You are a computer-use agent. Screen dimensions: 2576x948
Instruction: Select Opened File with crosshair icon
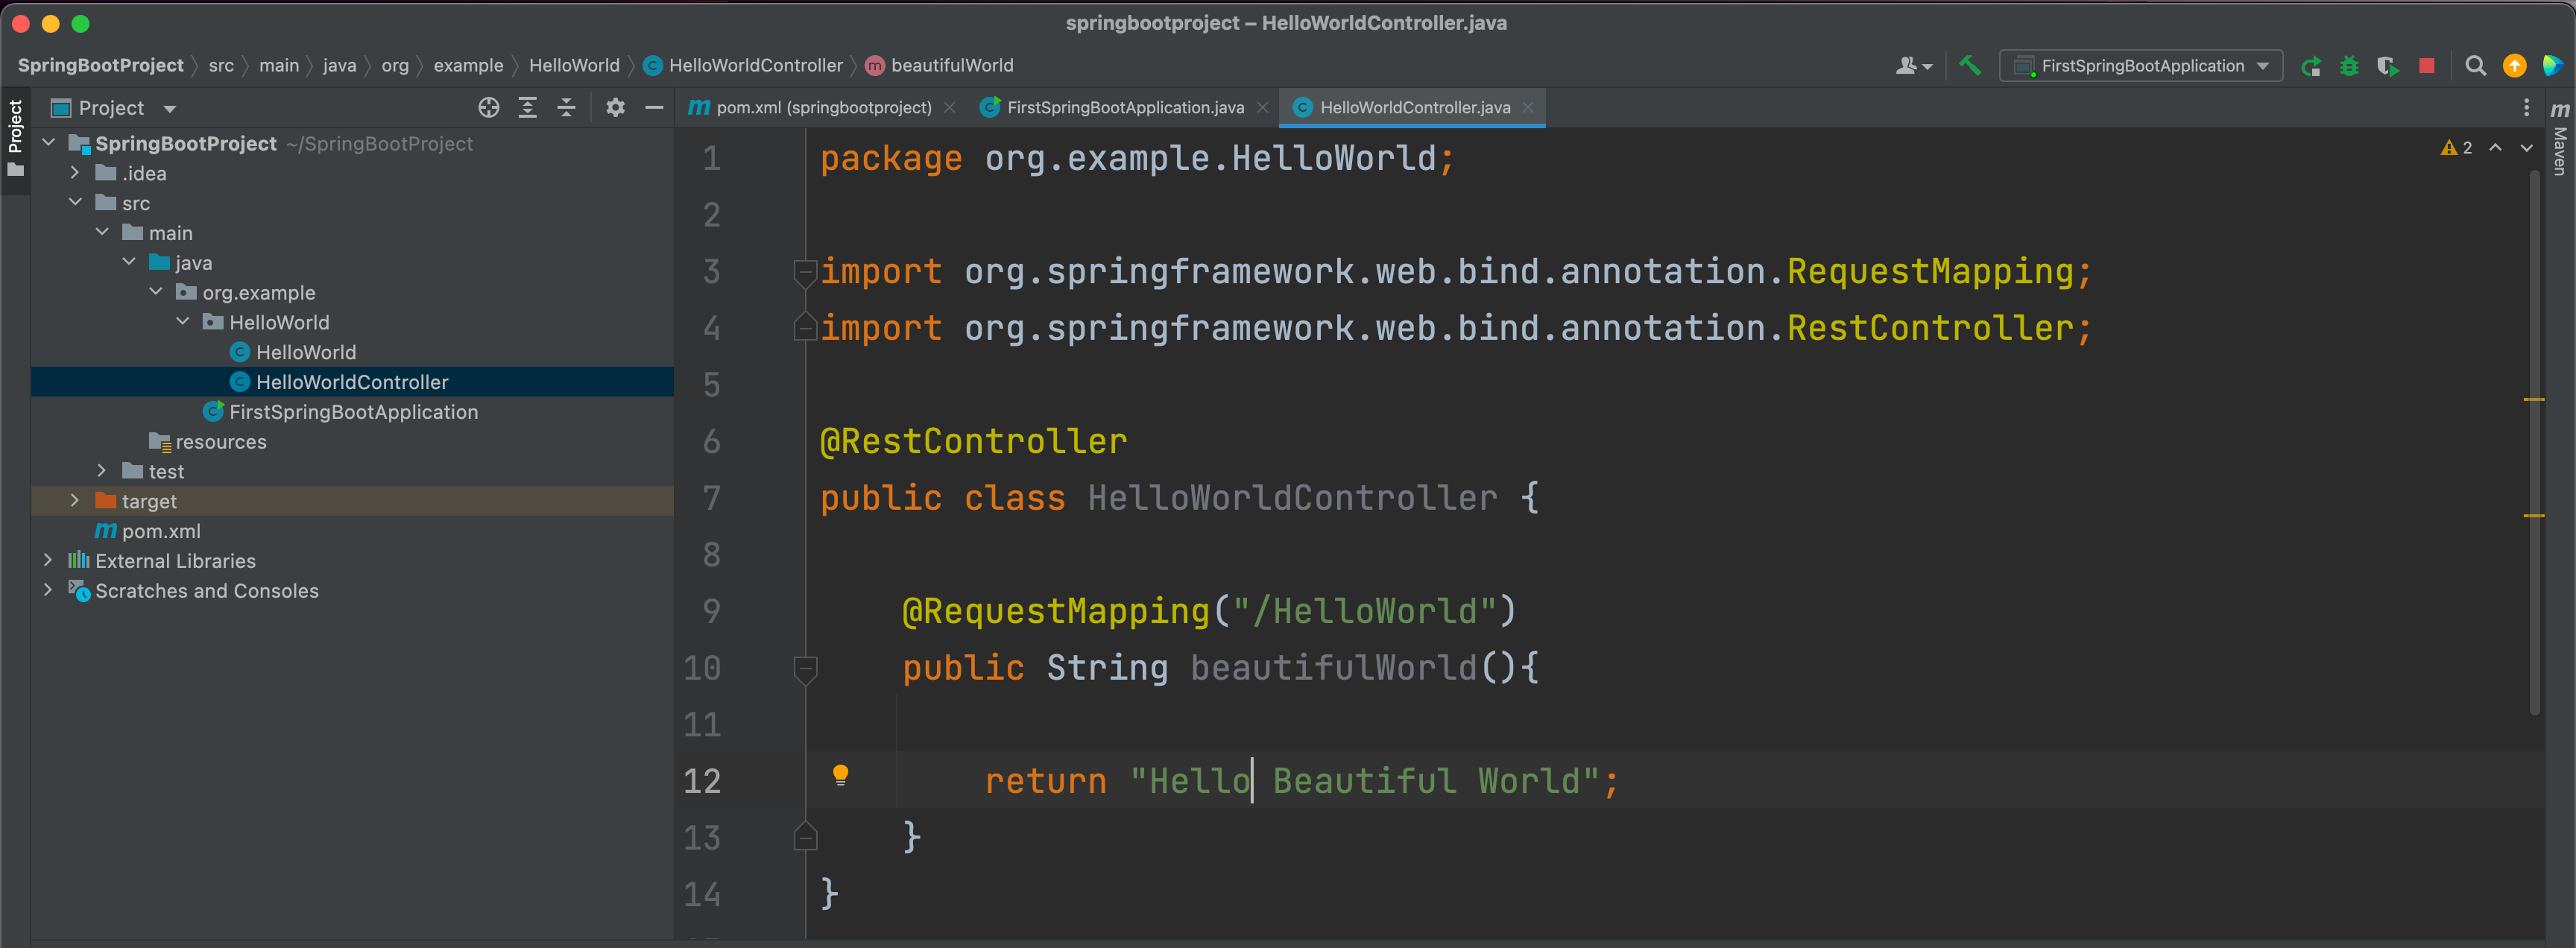click(x=488, y=107)
